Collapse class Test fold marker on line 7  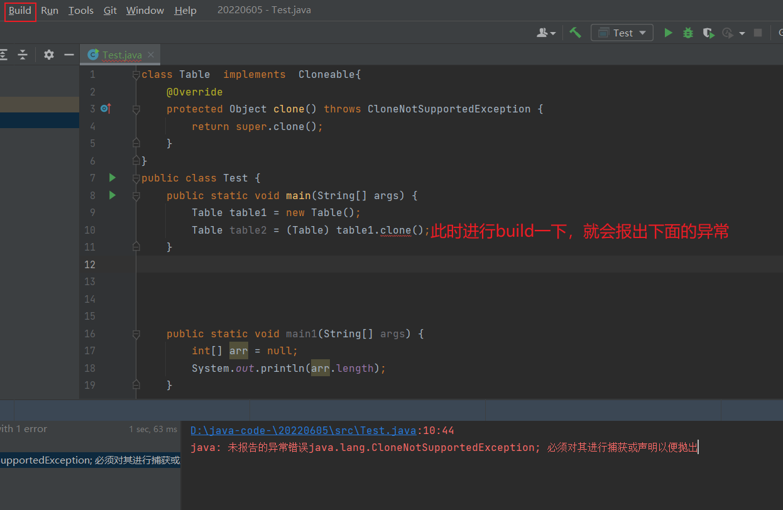[x=136, y=178]
